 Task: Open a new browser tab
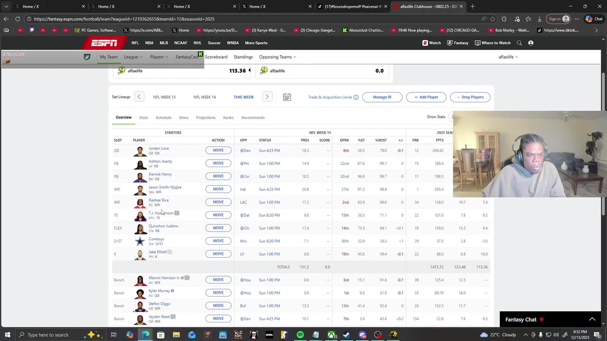472,7
